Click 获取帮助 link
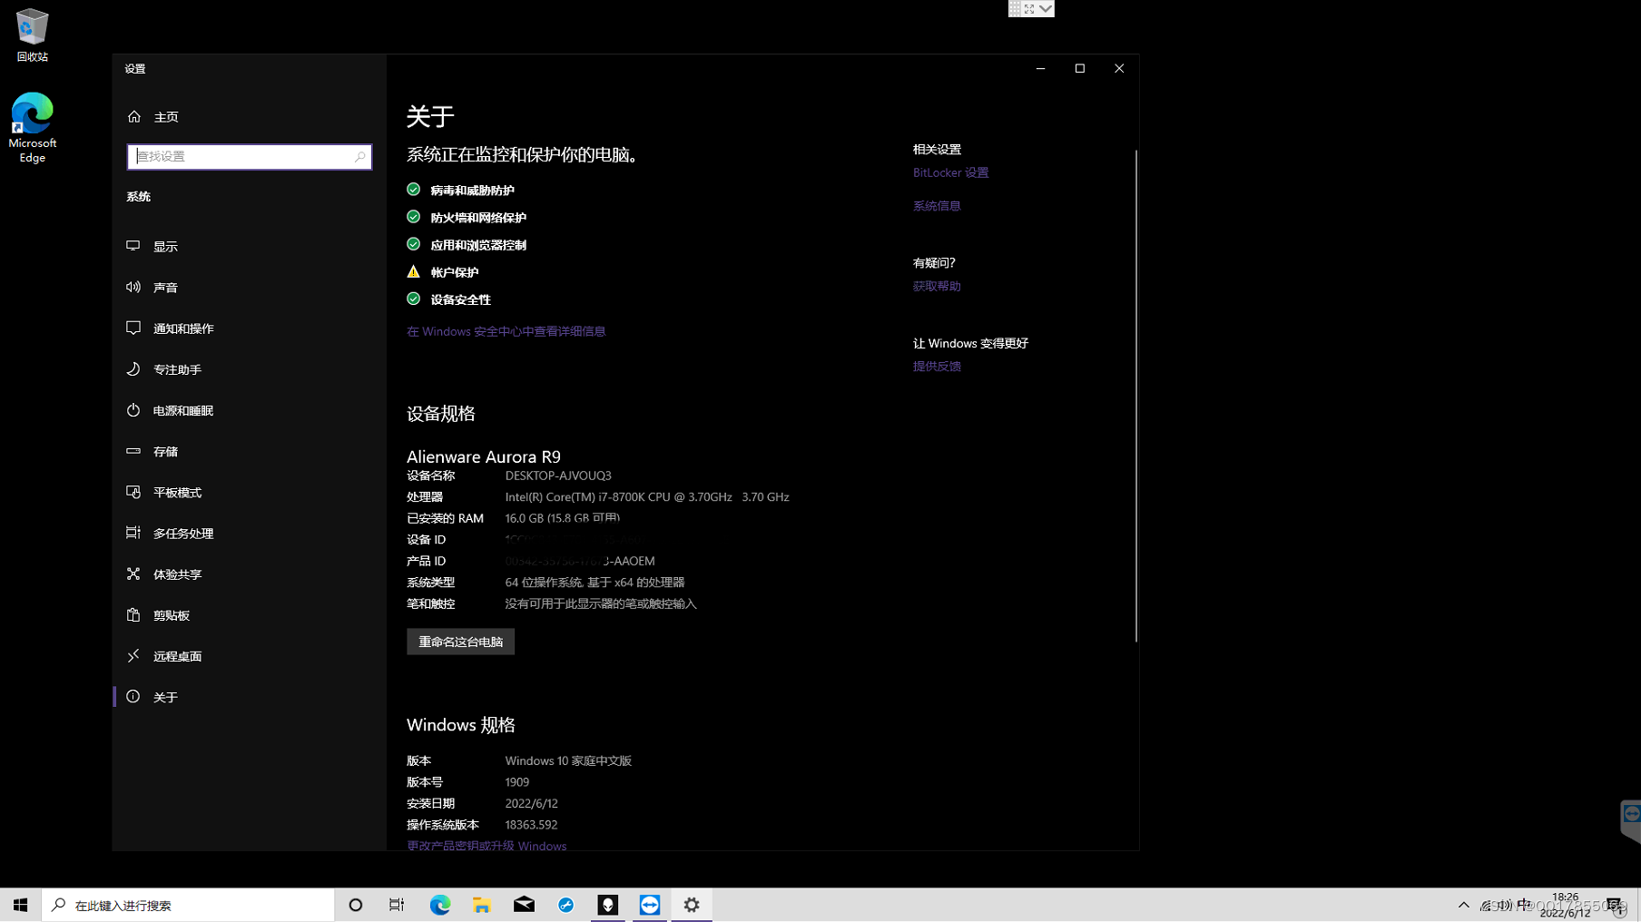The image size is (1641, 922). (x=937, y=286)
